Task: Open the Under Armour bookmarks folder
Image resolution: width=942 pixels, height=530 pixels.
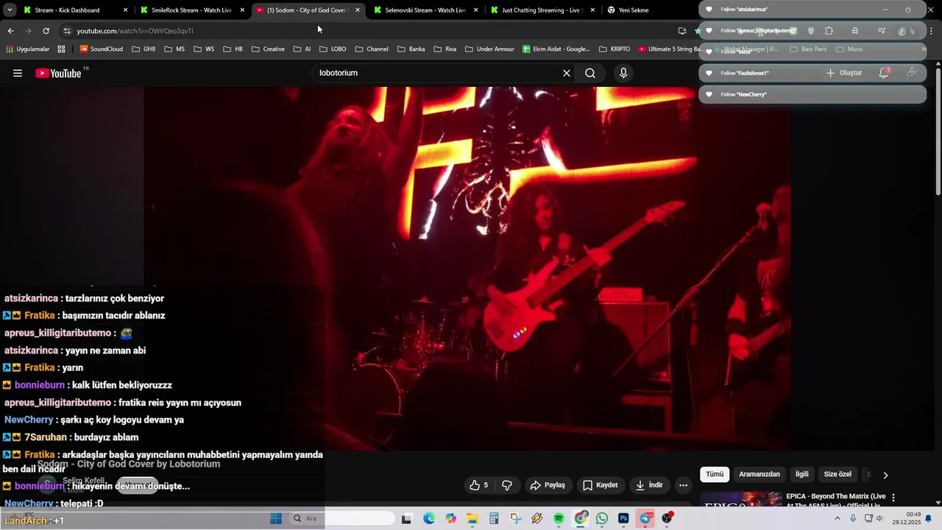Action: [489, 49]
